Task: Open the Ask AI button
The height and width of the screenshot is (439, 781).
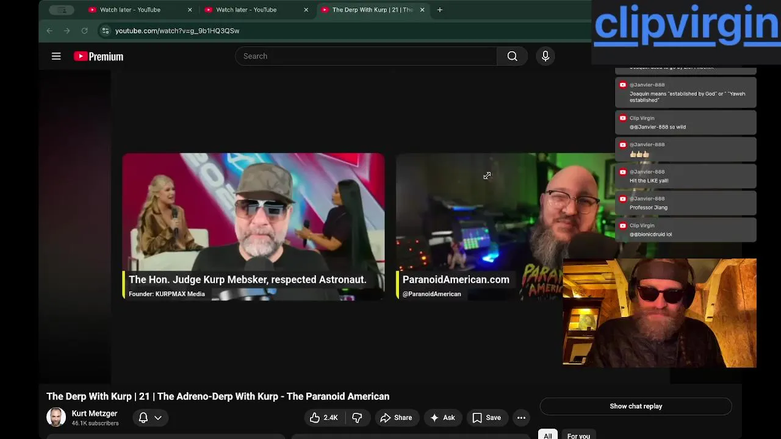Action: tap(442, 418)
